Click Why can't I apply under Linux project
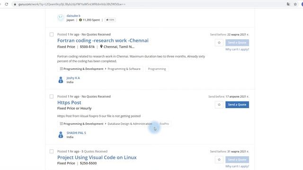Screen dimensions: 303x170 (x=237, y=166)
